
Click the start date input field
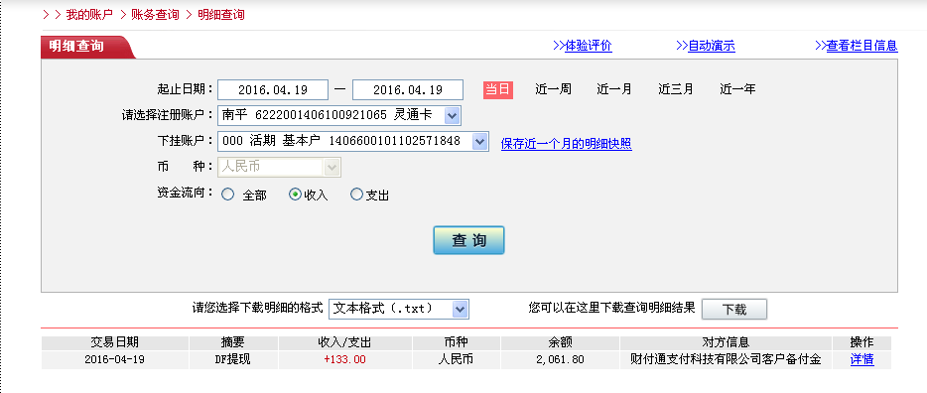coord(273,90)
